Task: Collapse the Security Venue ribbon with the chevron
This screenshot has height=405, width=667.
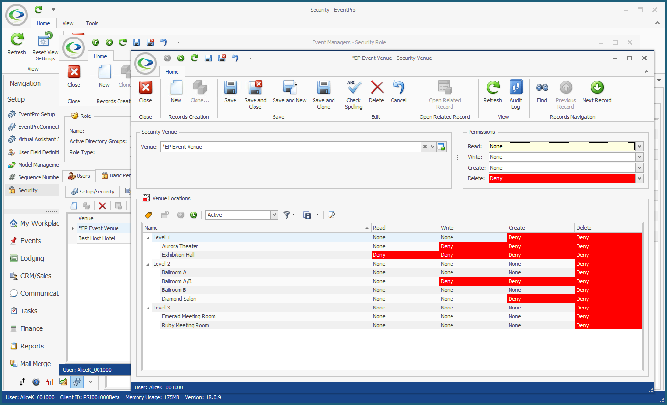Action: (x=647, y=72)
